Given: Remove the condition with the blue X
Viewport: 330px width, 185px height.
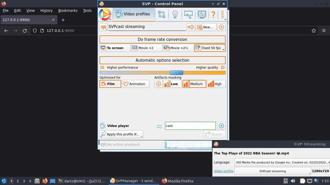Looking at the screenshot, I should pyautogui.click(x=221, y=126).
